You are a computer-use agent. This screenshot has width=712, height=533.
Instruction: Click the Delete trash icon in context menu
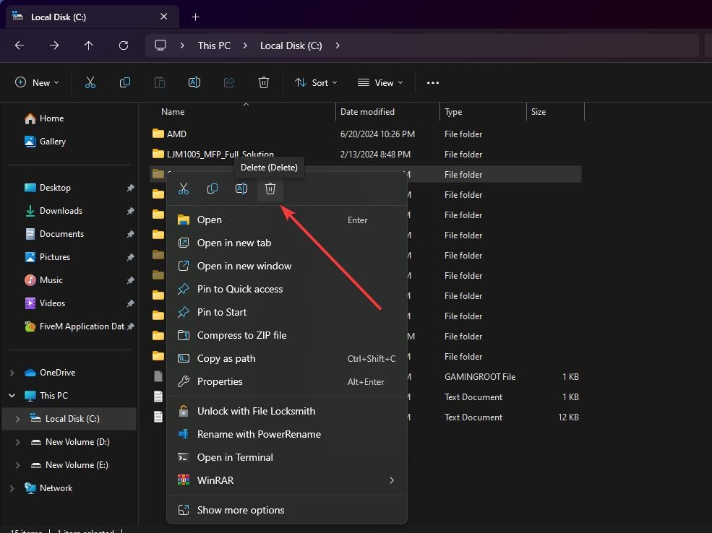click(x=270, y=188)
